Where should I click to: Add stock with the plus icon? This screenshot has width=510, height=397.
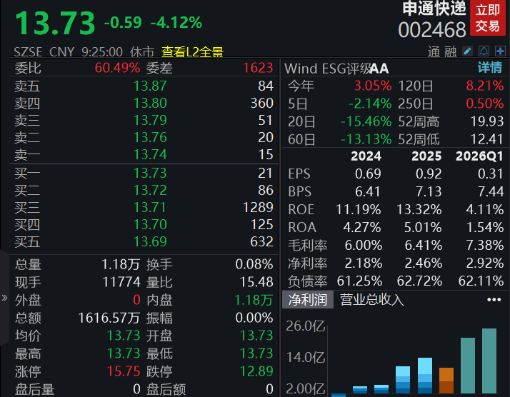point(500,51)
